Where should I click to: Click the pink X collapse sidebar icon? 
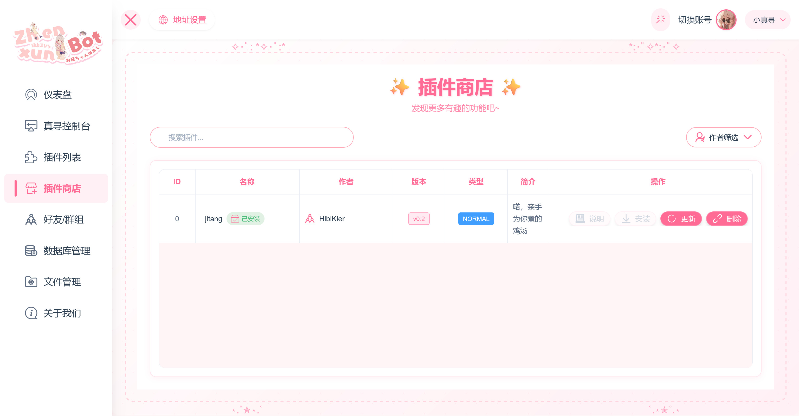(131, 20)
